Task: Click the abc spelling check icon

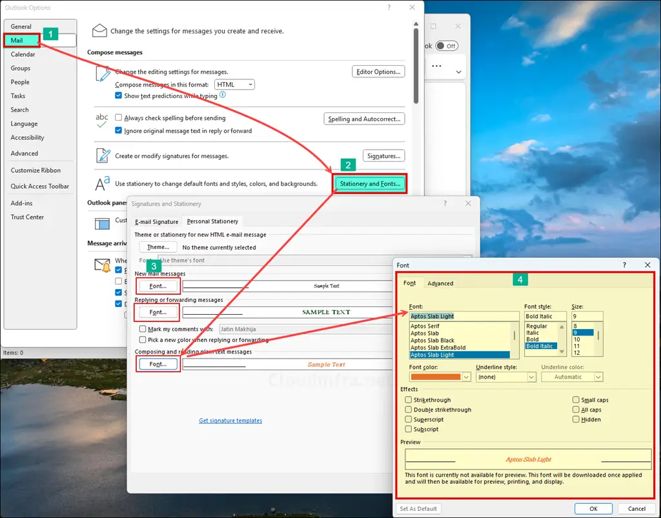Action: (102, 121)
